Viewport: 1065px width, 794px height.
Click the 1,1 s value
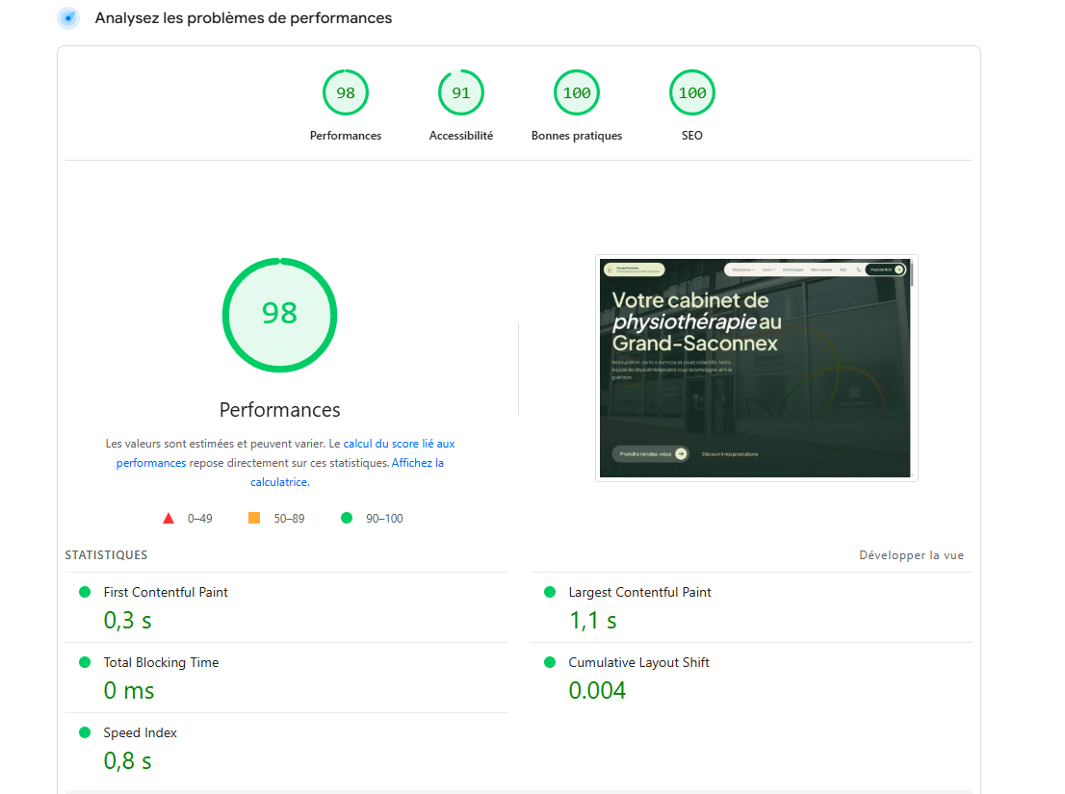click(593, 620)
